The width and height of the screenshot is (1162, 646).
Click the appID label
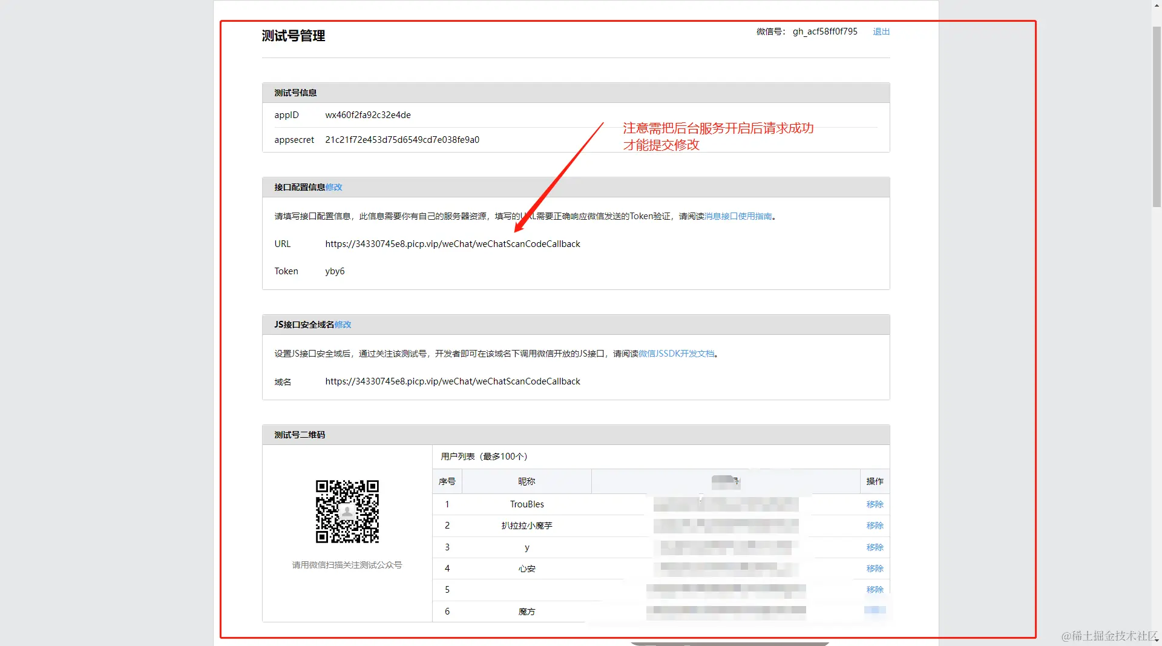pyautogui.click(x=286, y=115)
